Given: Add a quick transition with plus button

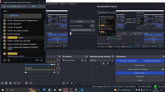Looking at the screenshot, I should [x=93, y=26].
